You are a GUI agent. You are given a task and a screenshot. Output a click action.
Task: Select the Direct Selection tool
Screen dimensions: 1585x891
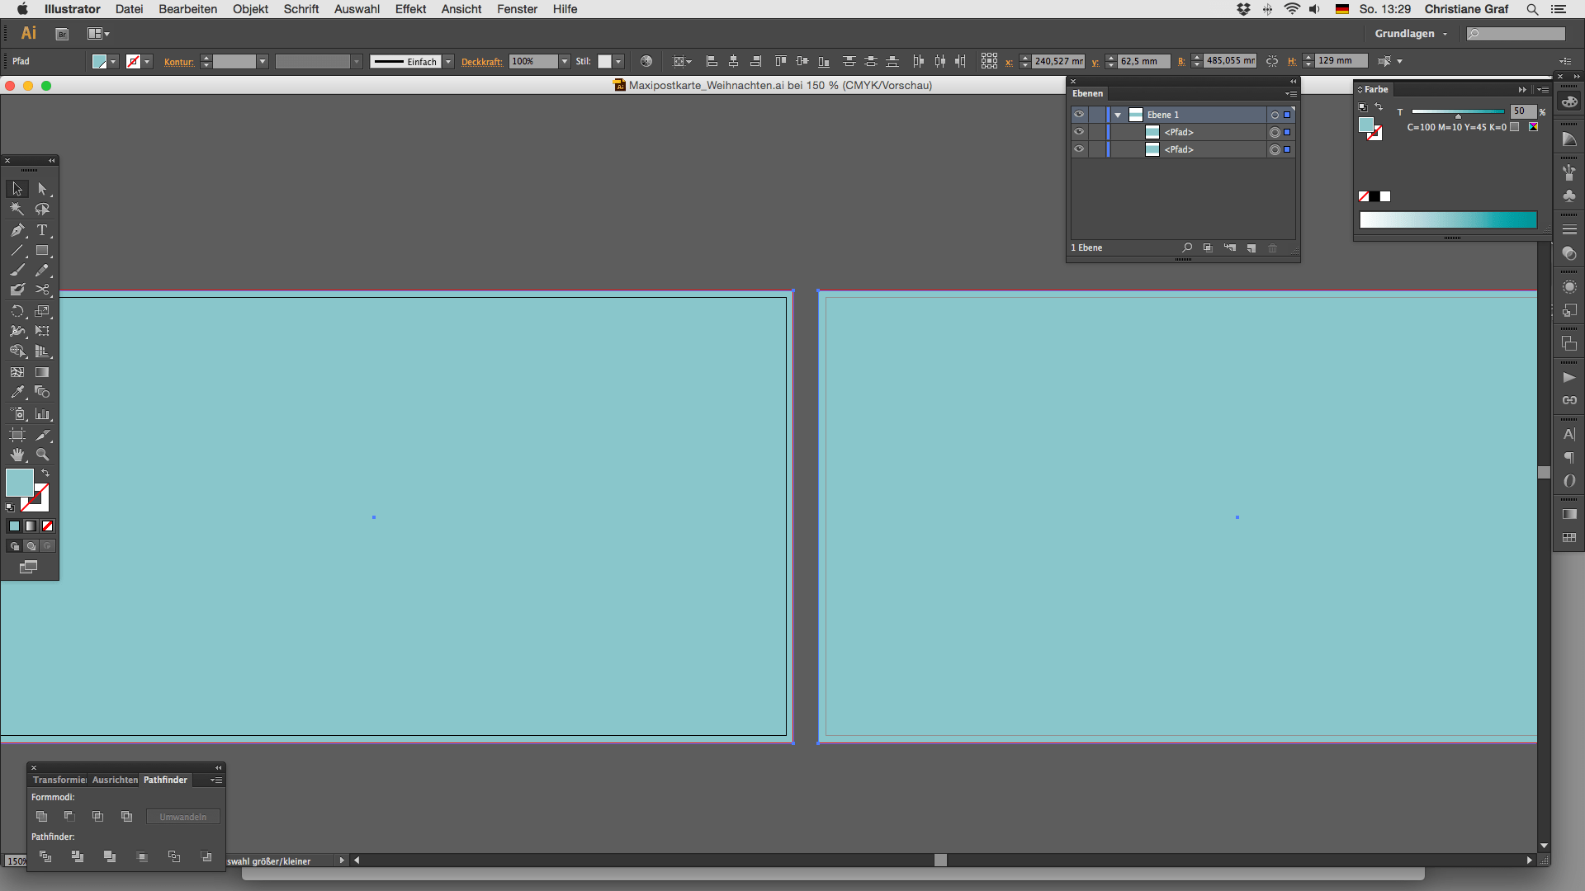42,189
